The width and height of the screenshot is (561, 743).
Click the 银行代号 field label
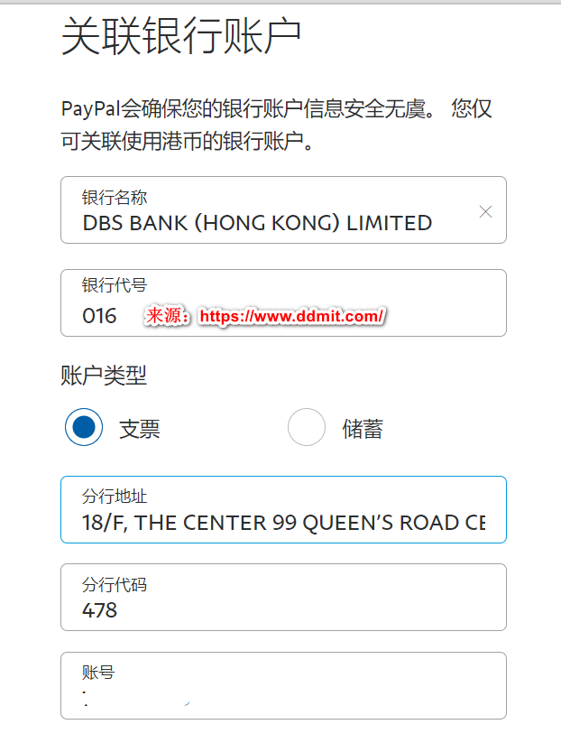click(115, 286)
